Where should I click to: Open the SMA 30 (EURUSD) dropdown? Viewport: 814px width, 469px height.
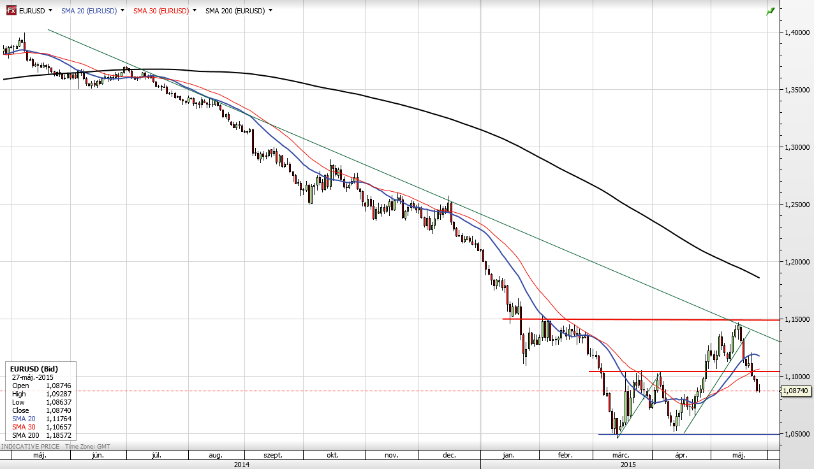(x=194, y=11)
